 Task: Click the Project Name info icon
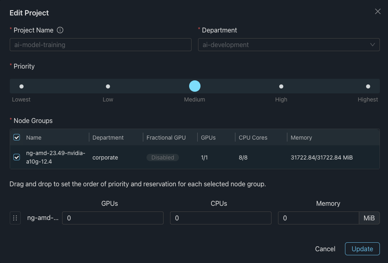[x=60, y=30]
